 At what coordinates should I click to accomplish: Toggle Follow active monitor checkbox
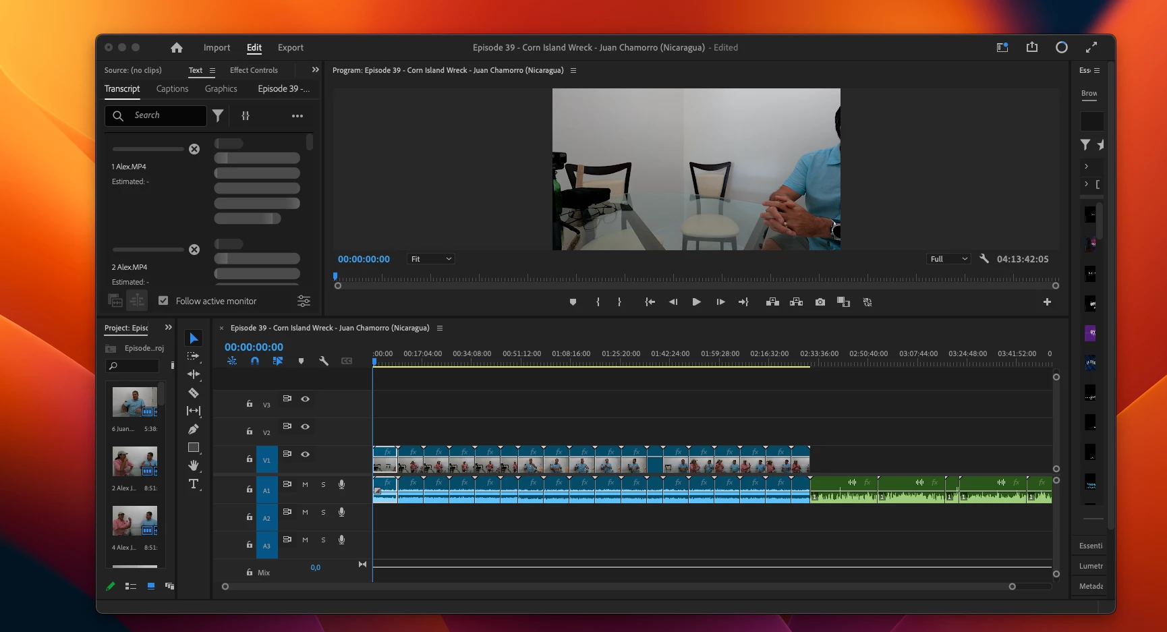(163, 301)
